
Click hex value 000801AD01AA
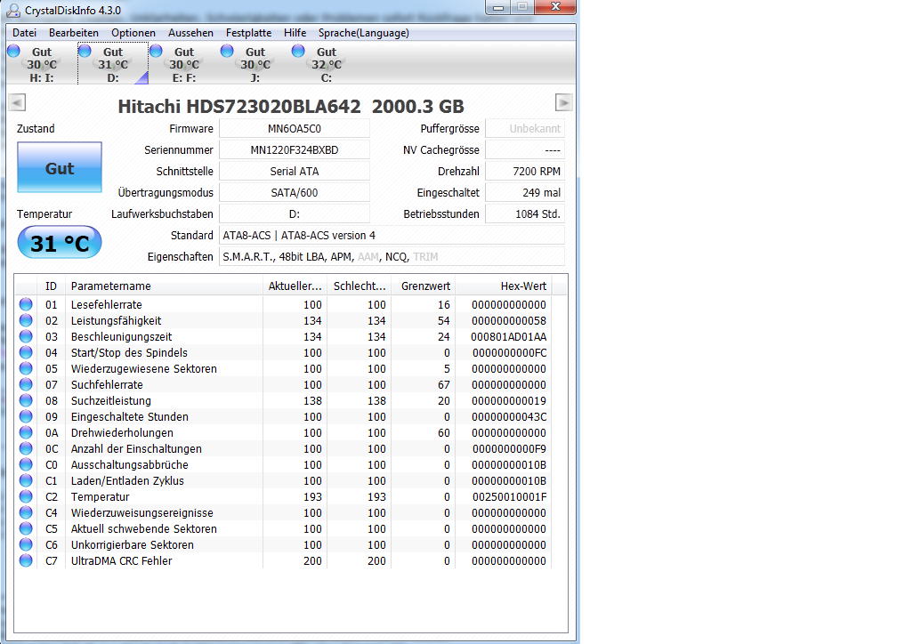[509, 337]
